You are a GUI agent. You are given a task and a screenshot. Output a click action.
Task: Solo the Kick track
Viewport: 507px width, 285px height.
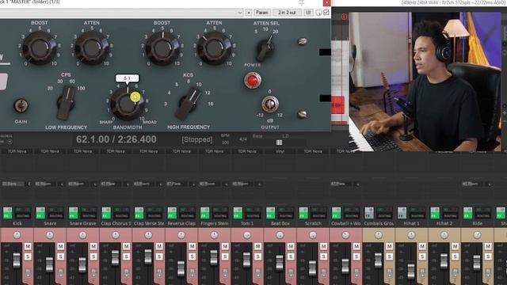tap(28, 256)
